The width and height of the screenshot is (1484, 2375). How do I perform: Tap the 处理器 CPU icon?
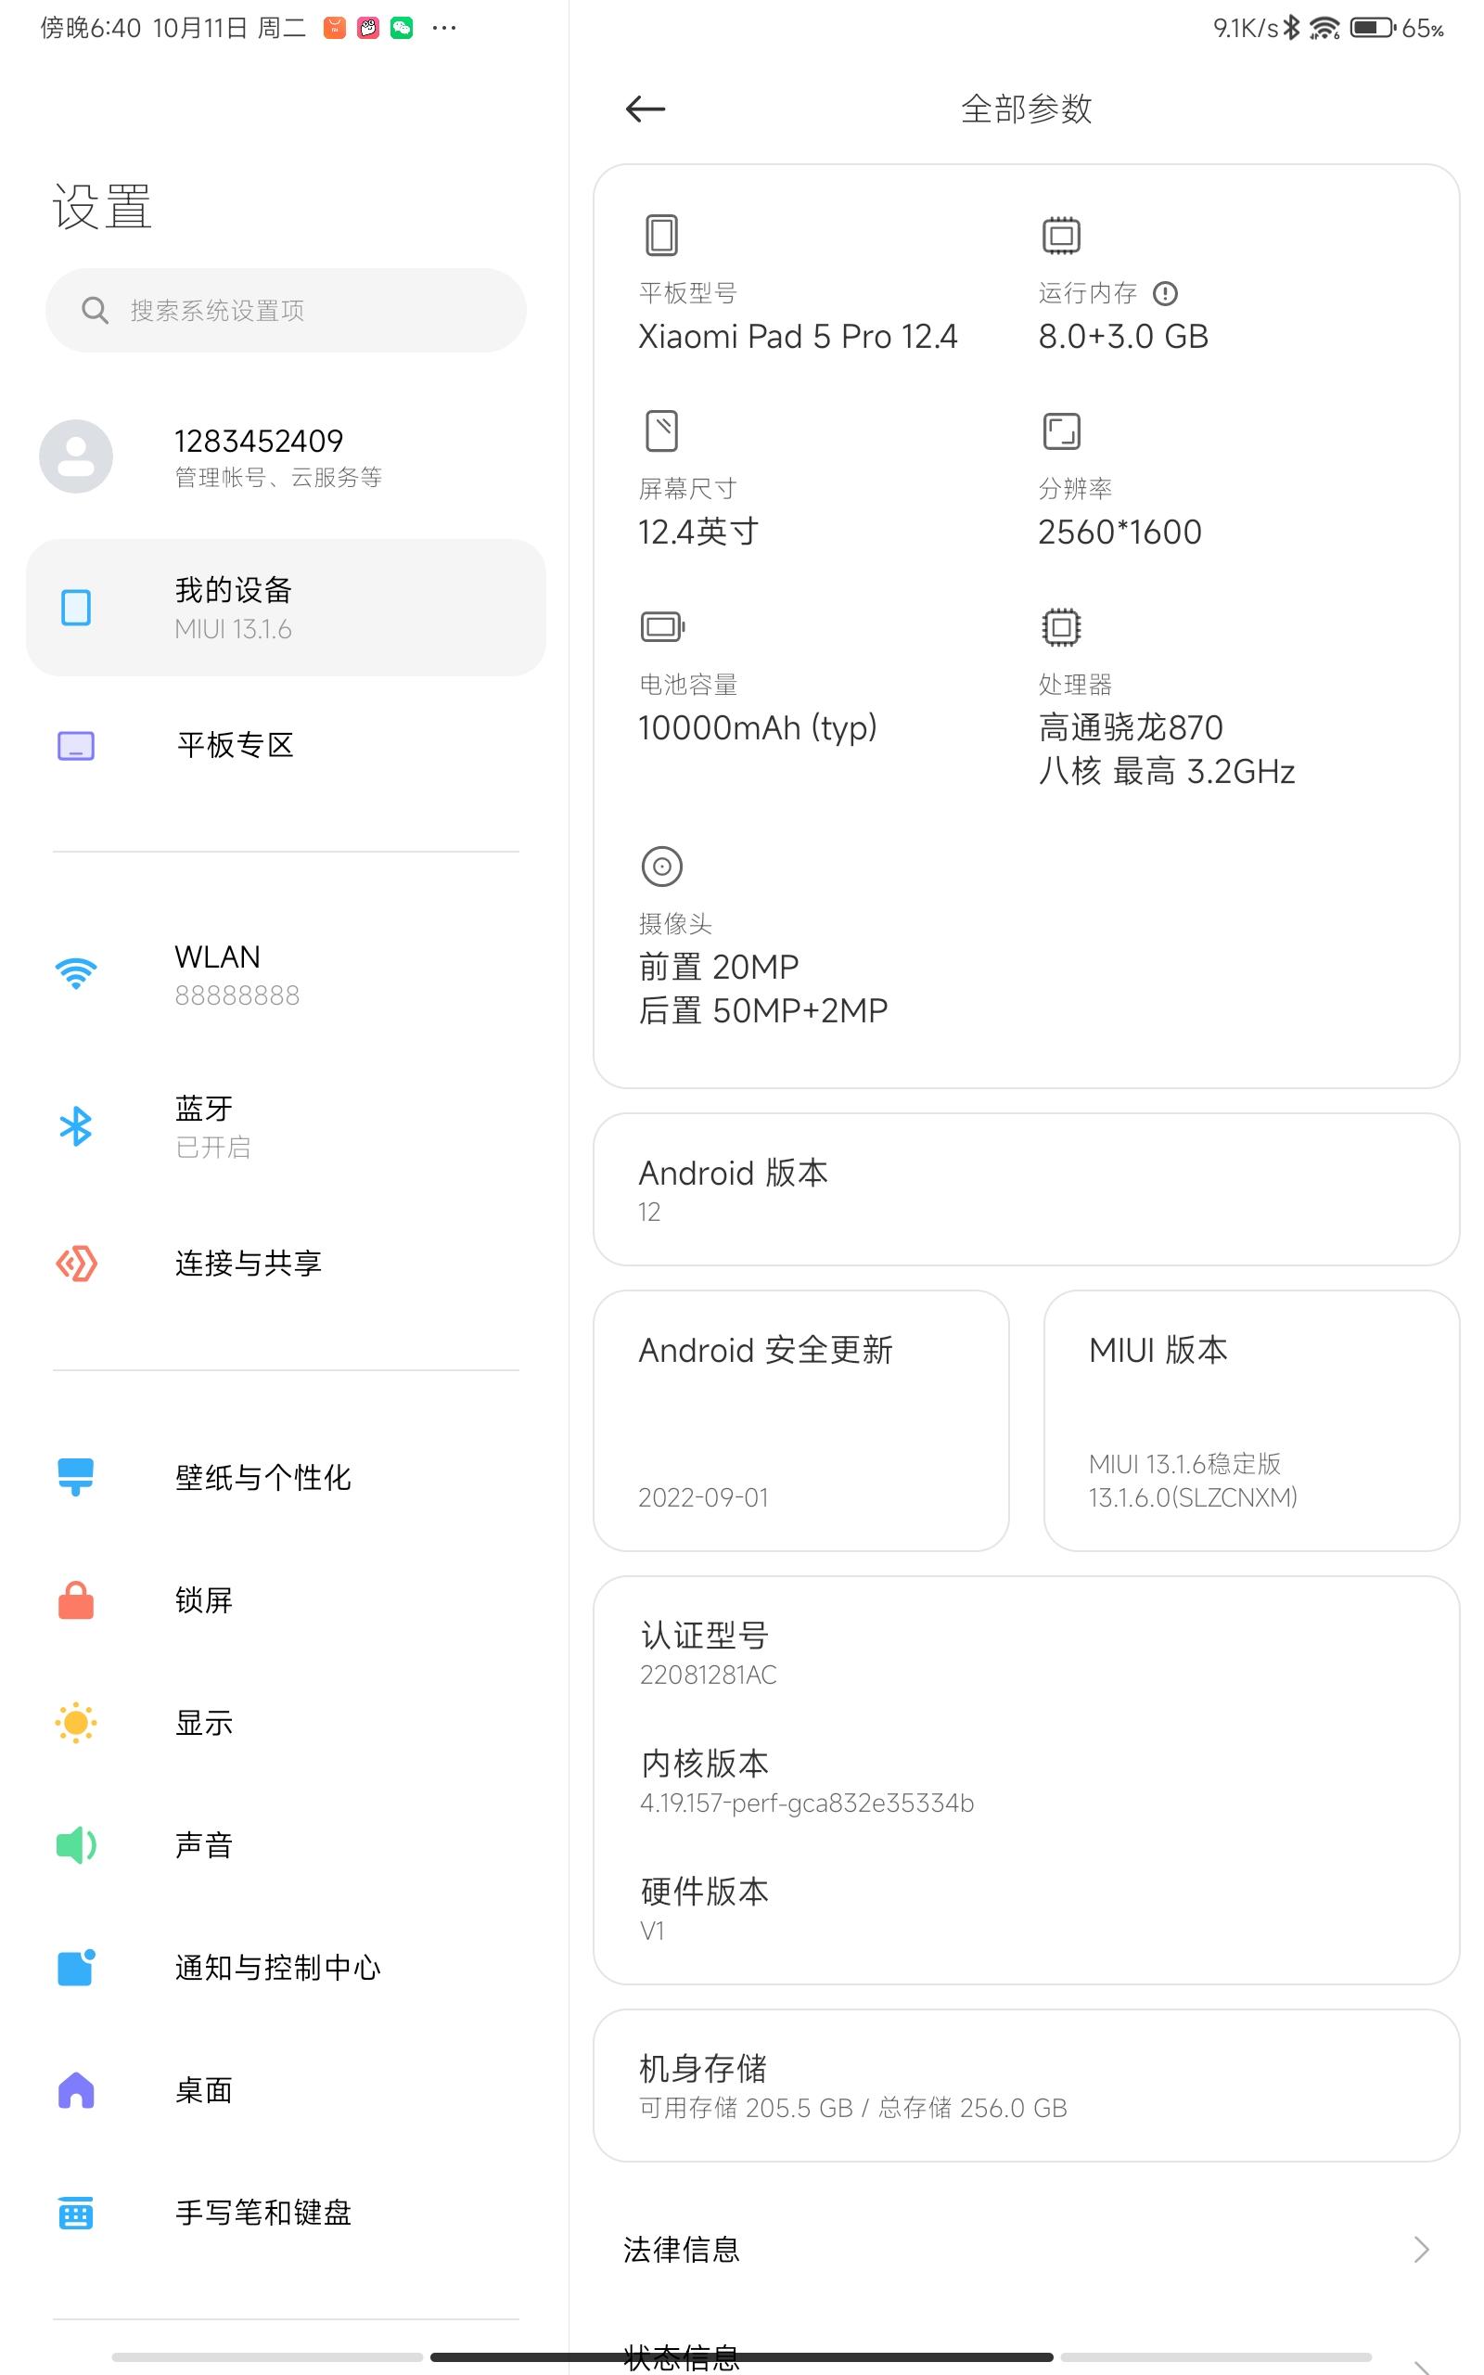click(1061, 626)
